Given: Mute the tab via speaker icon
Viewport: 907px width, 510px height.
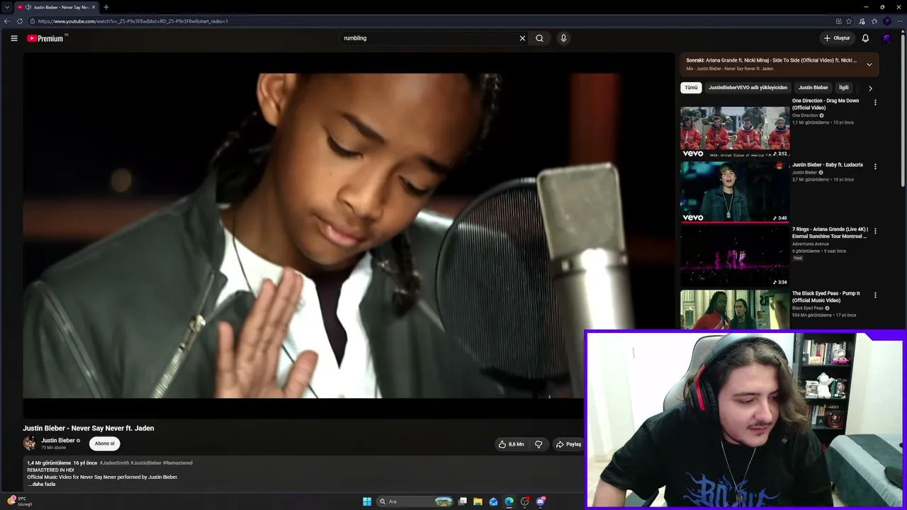Looking at the screenshot, I should tap(28, 7).
